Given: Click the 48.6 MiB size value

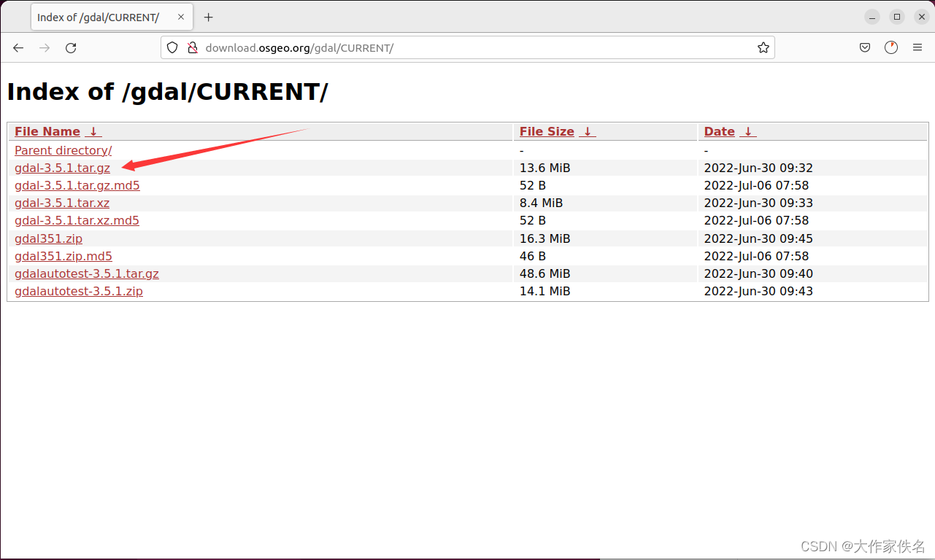Looking at the screenshot, I should click(545, 274).
